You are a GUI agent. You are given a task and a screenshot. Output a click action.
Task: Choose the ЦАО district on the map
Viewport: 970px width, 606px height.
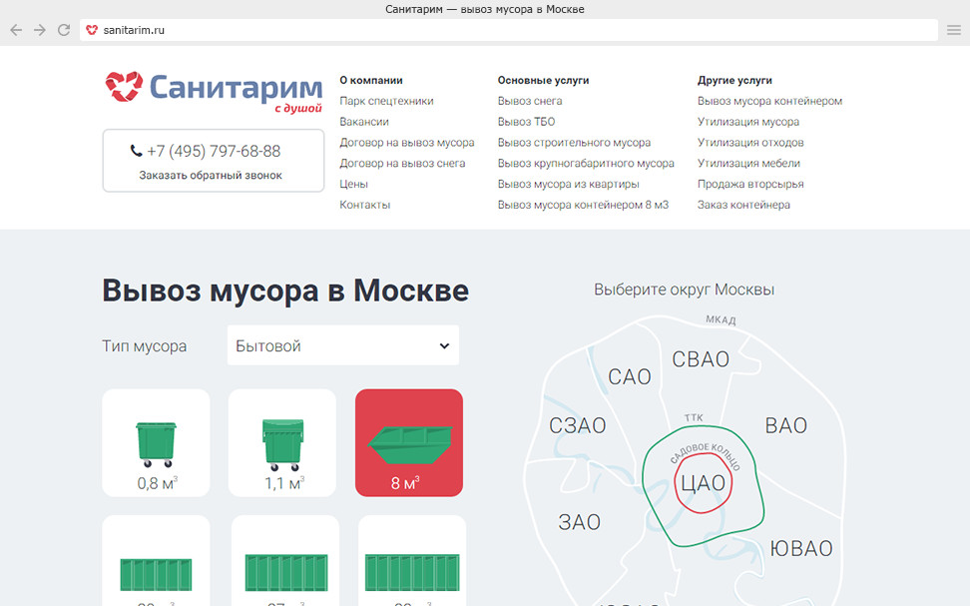click(x=705, y=484)
